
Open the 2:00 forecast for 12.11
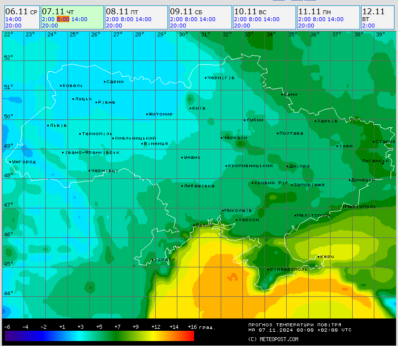pos(368,26)
